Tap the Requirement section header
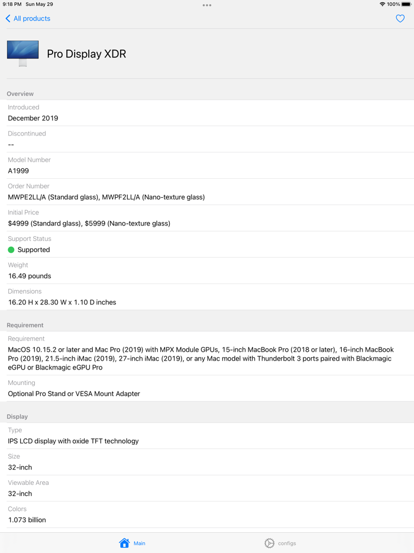The image size is (414, 553). (x=24, y=324)
